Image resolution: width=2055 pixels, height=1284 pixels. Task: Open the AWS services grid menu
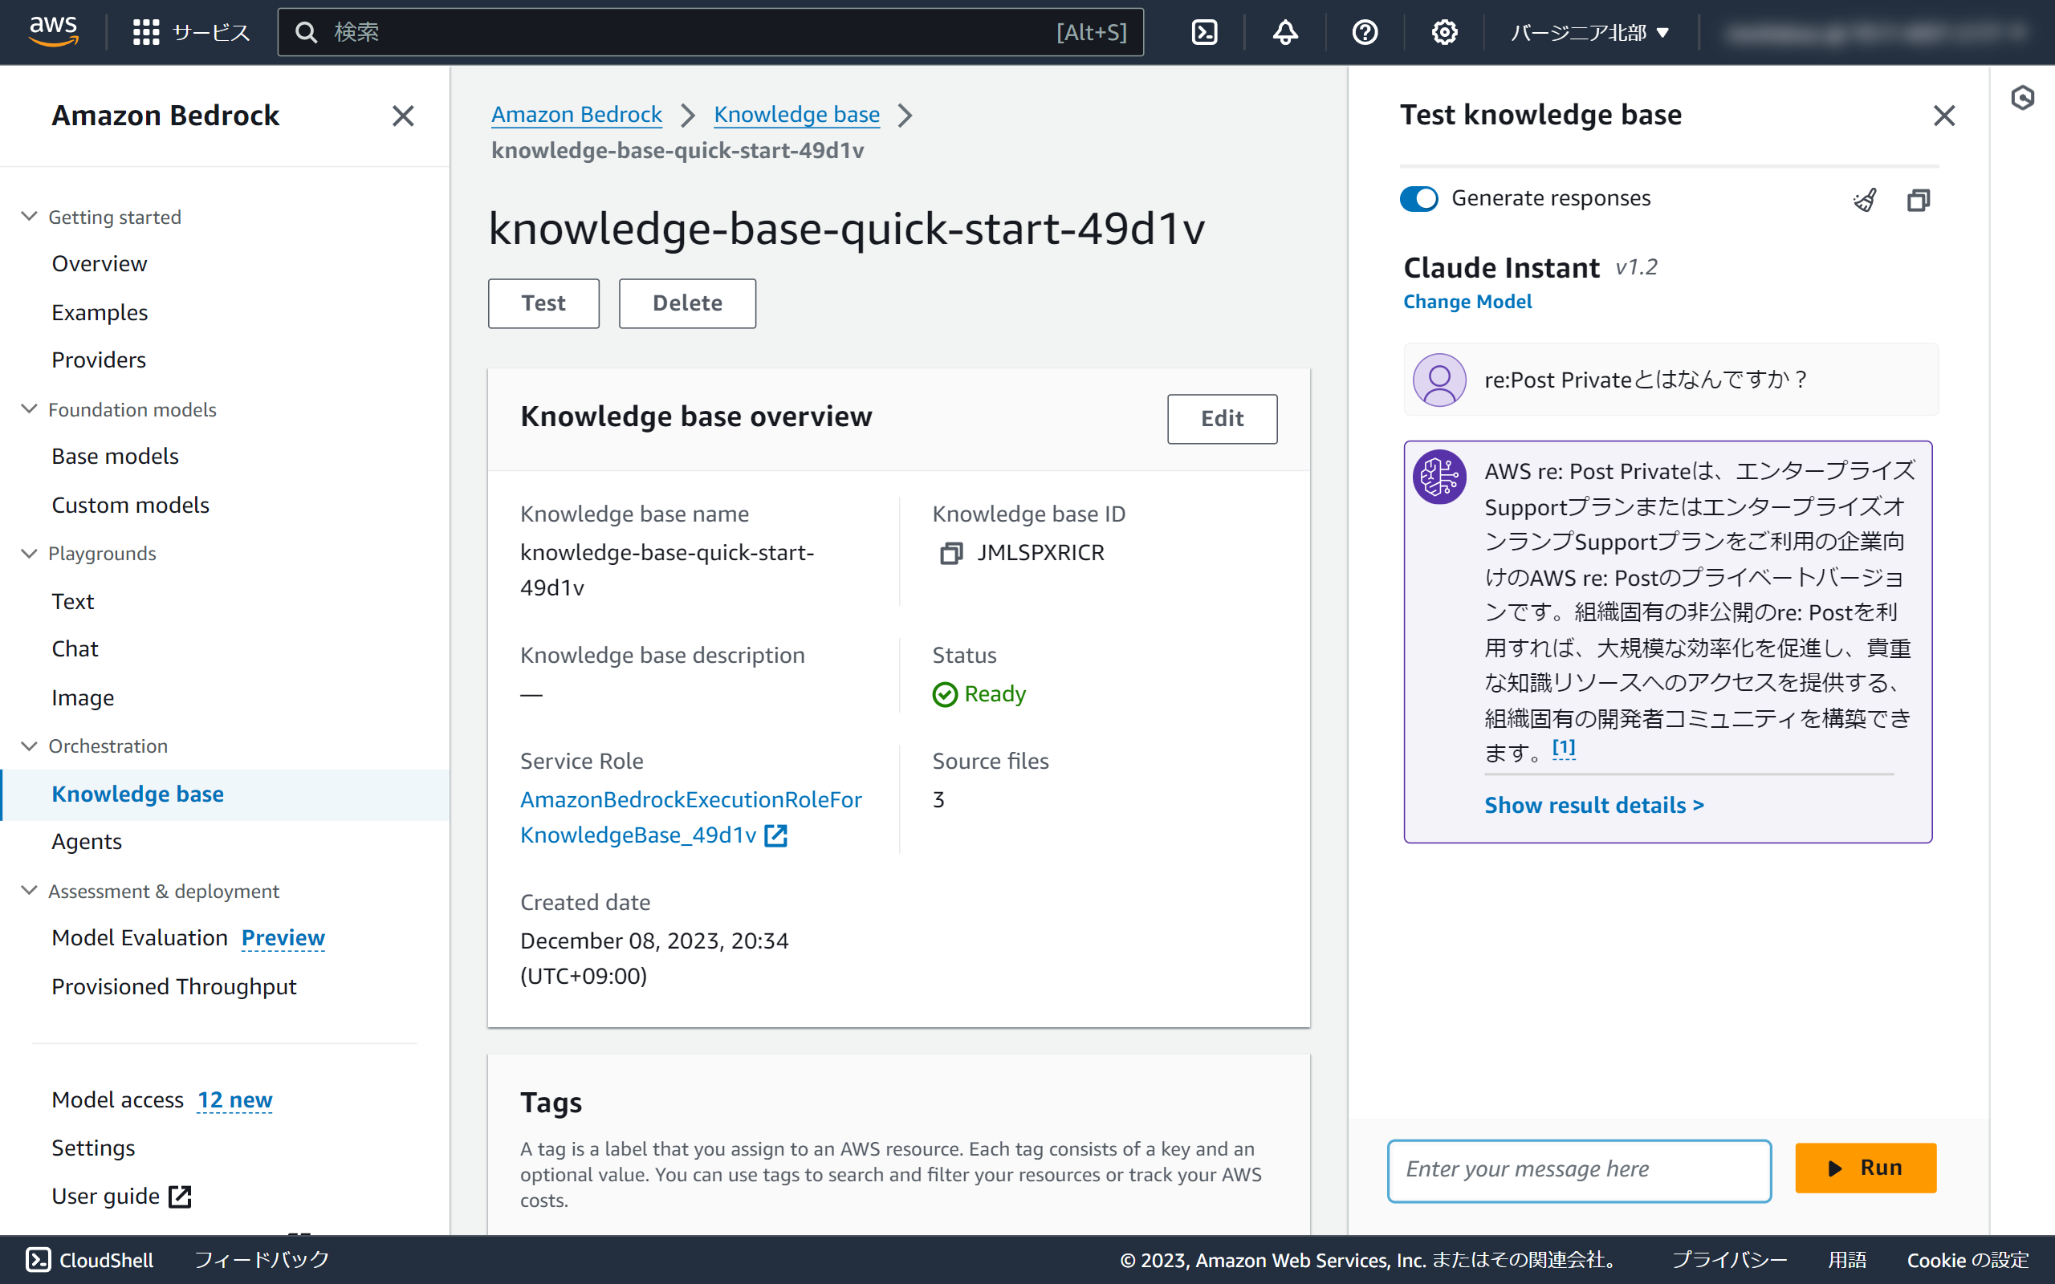coord(146,32)
